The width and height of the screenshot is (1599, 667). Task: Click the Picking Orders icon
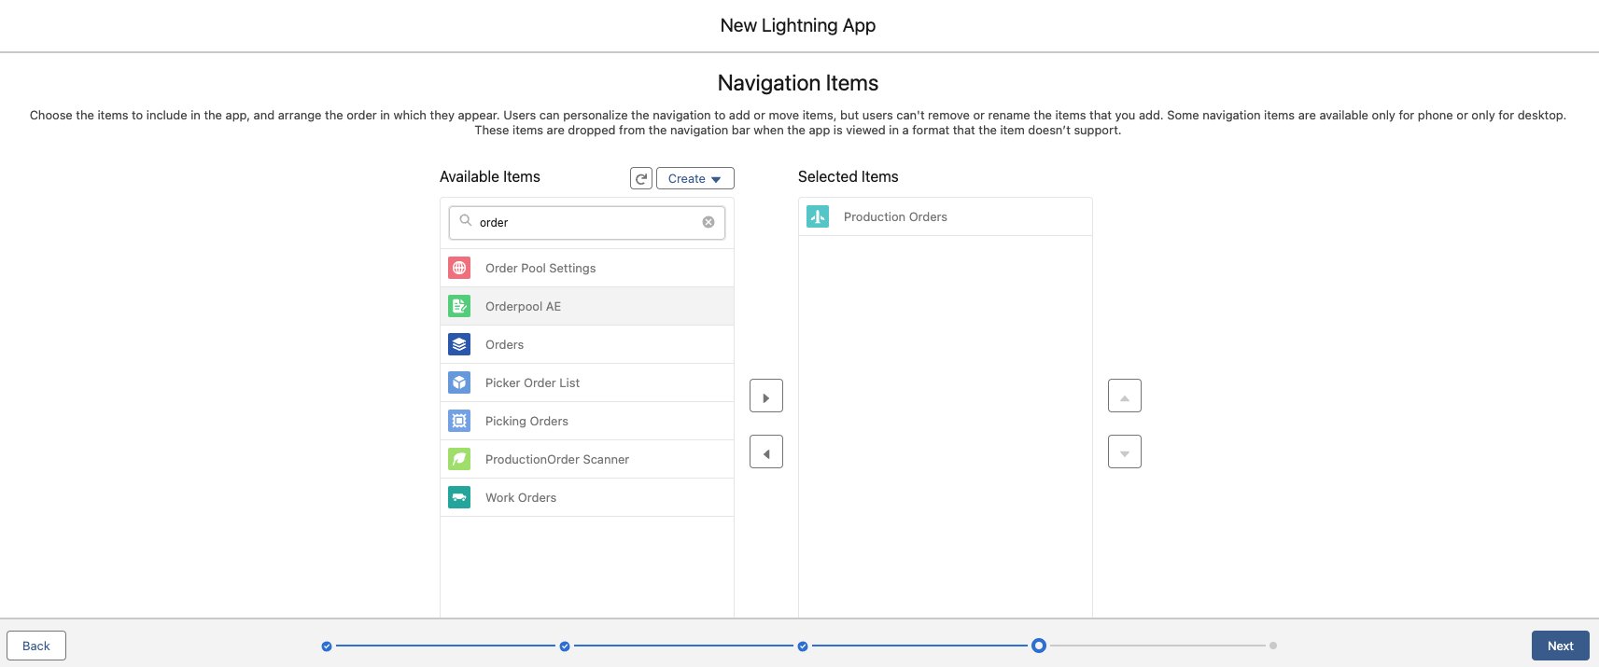click(459, 421)
